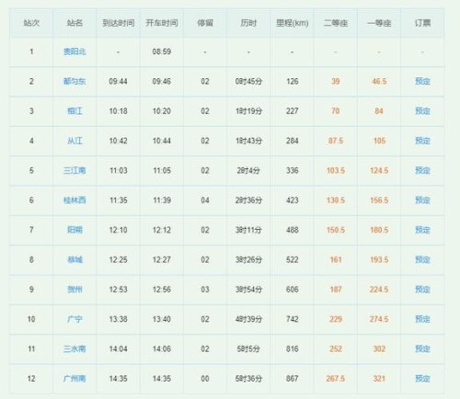Click 预定 in the 三江南 row

click(422, 170)
